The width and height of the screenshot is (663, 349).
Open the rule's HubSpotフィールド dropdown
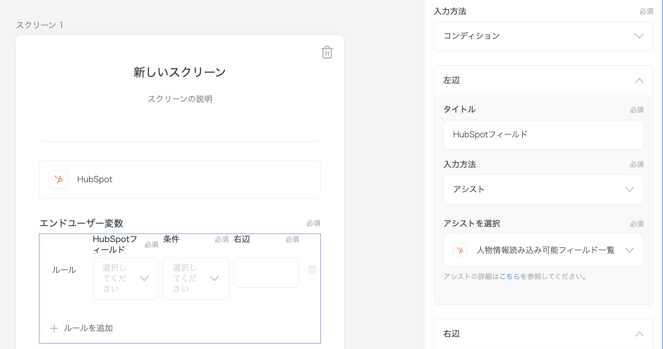[125, 278]
